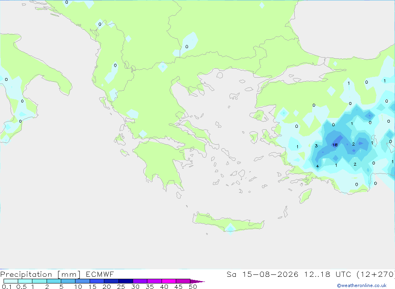Click the '3' precipitation value on the map

(316, 146)
